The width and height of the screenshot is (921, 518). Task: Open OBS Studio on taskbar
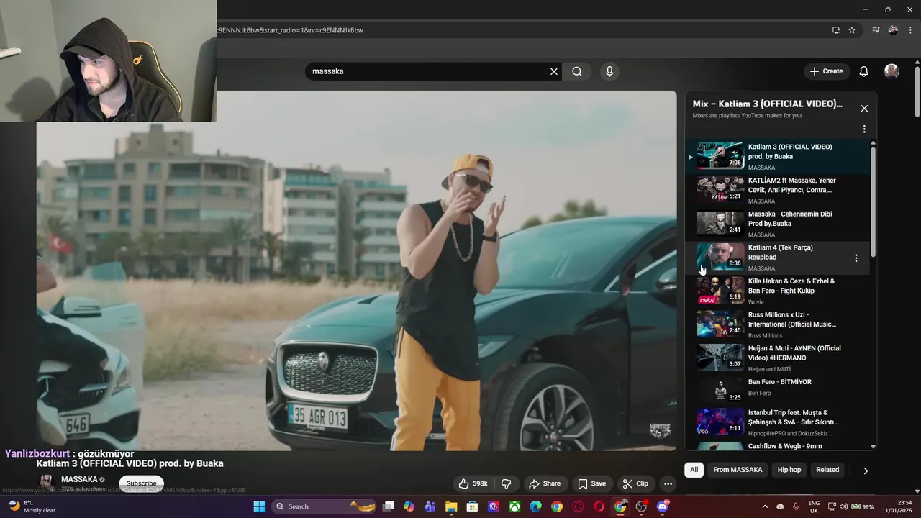tap(641, 506)
